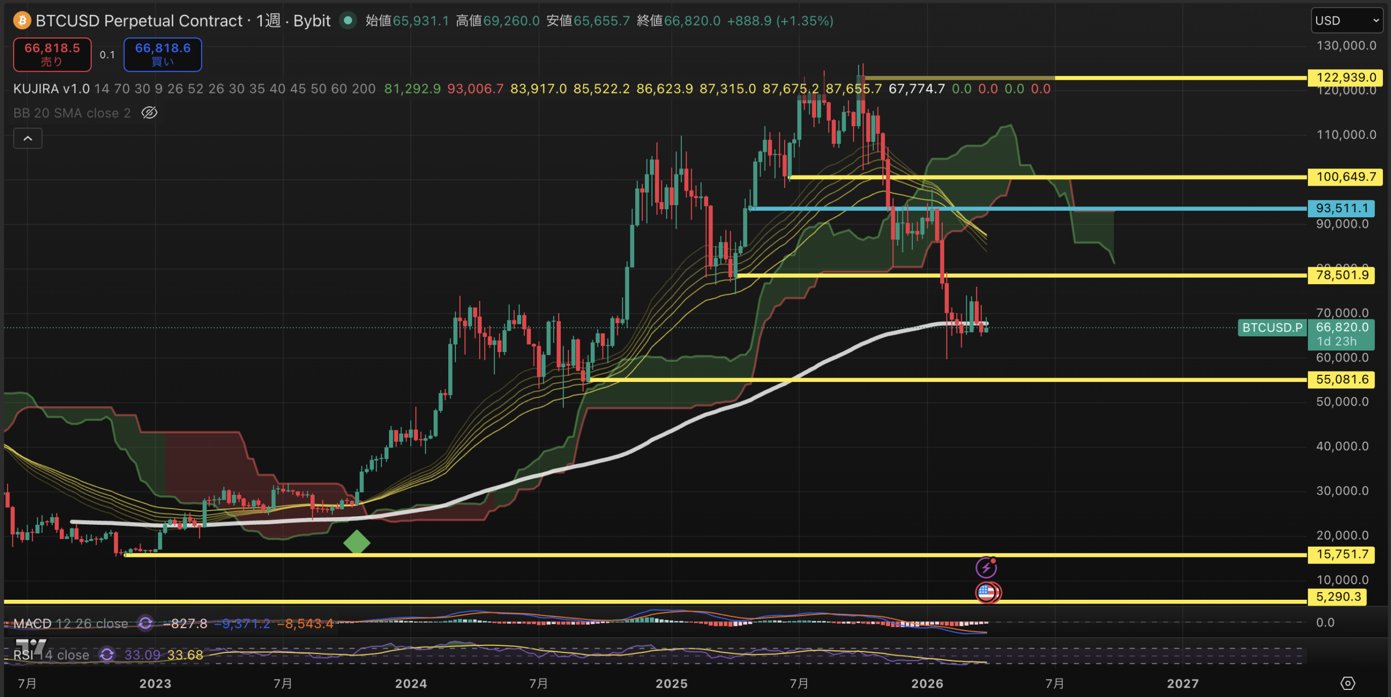
Task: Click the green market status dot
Action: point(348,21)
